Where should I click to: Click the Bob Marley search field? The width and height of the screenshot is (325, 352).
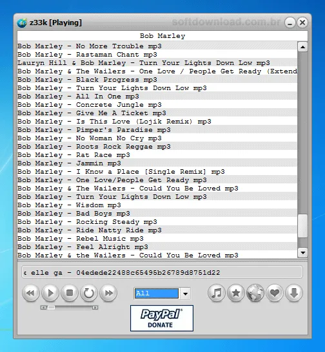tap(162, 36)
